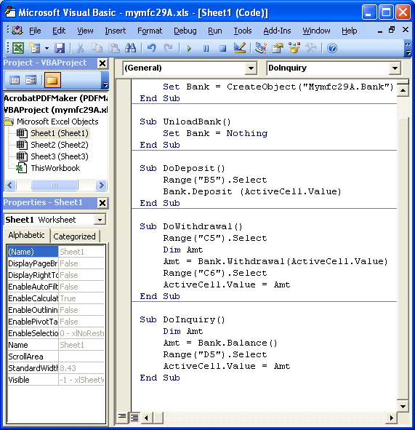Open the Sheet1 Worksheet object dropdown
This screenshot has width=415, height=430.
pos(100,220)
